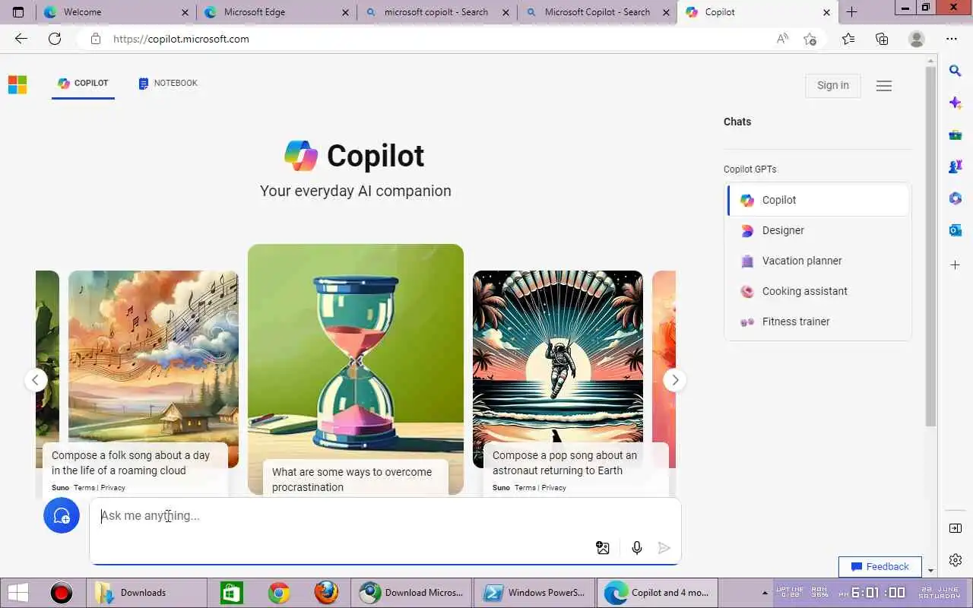Viewport: 973px width, 608px height.
Task: Go back using browser back arrow
Action: tap(21, 39)
